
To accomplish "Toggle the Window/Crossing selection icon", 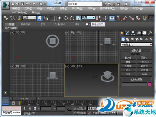I will pyautogui.click(x=58, y=18).
